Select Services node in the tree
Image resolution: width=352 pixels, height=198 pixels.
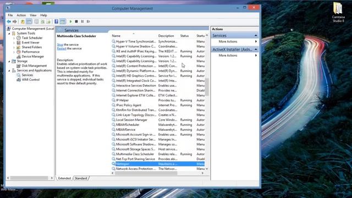(x=27, y=75)
